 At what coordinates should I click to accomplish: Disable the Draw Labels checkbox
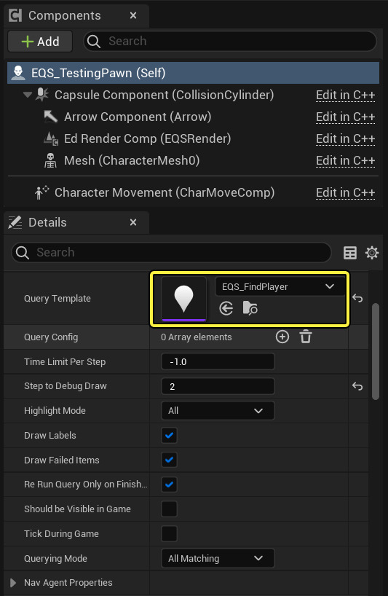pos(170,435)
